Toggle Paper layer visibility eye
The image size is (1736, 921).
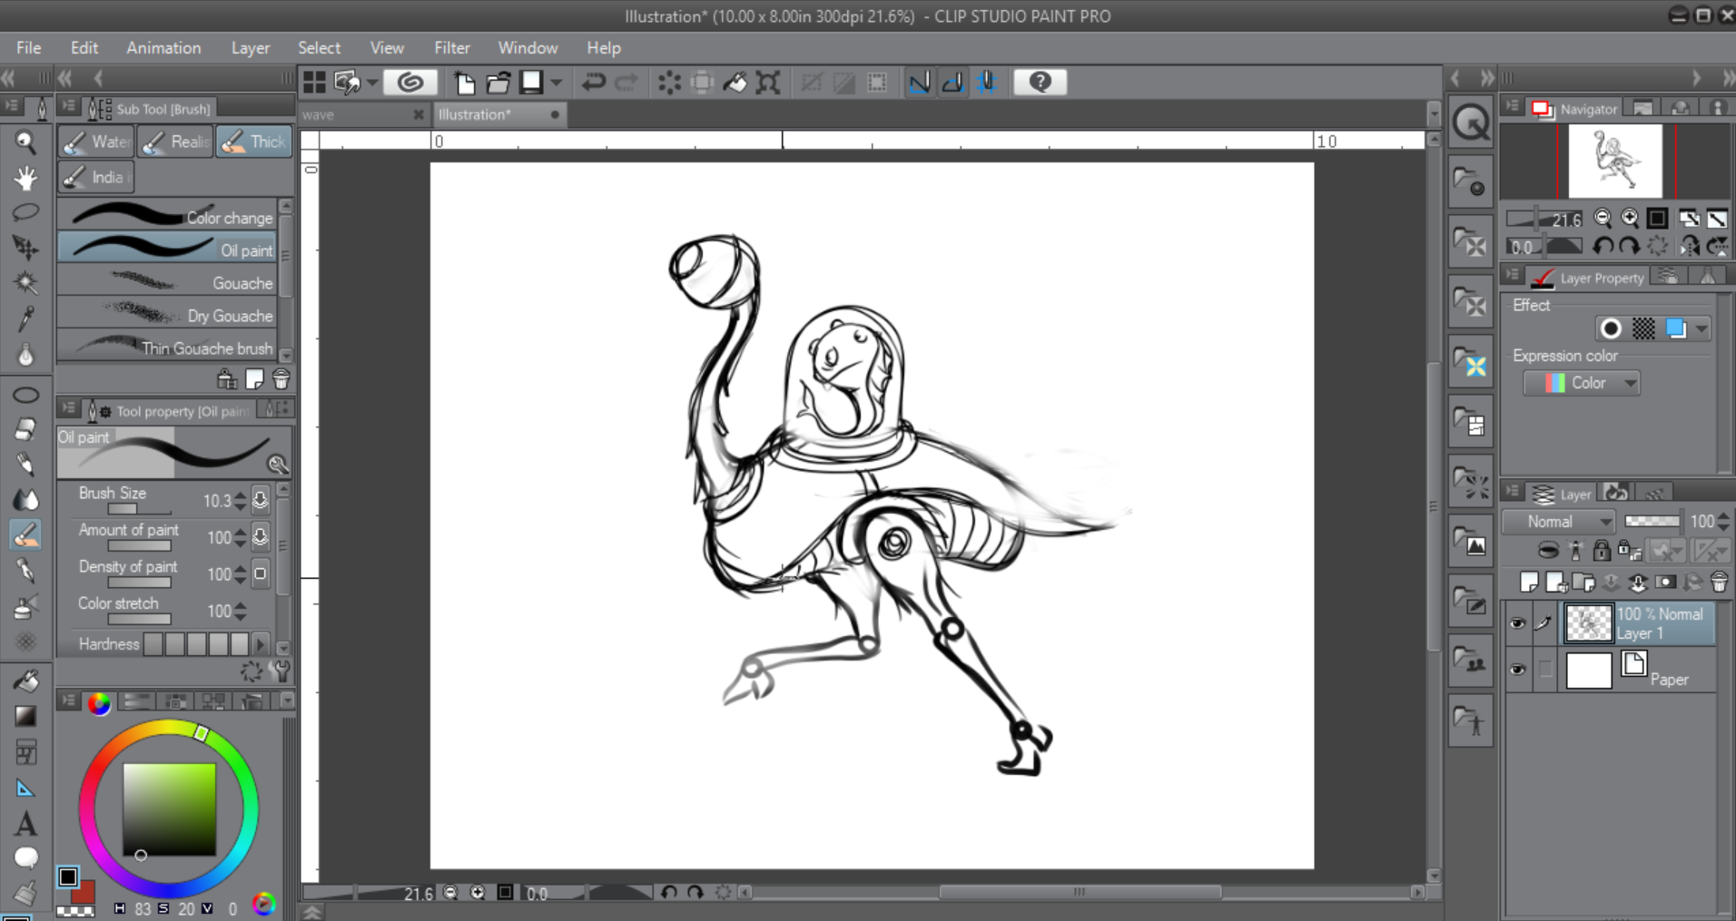(x=1517, y=671)
